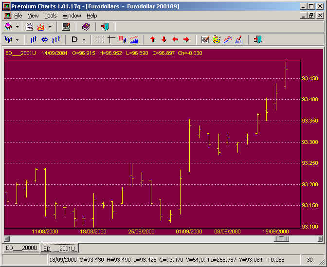The image size is (327, 267).
Task: Switch to the ED___2000U tab
Action: click(x=21, y=248)
